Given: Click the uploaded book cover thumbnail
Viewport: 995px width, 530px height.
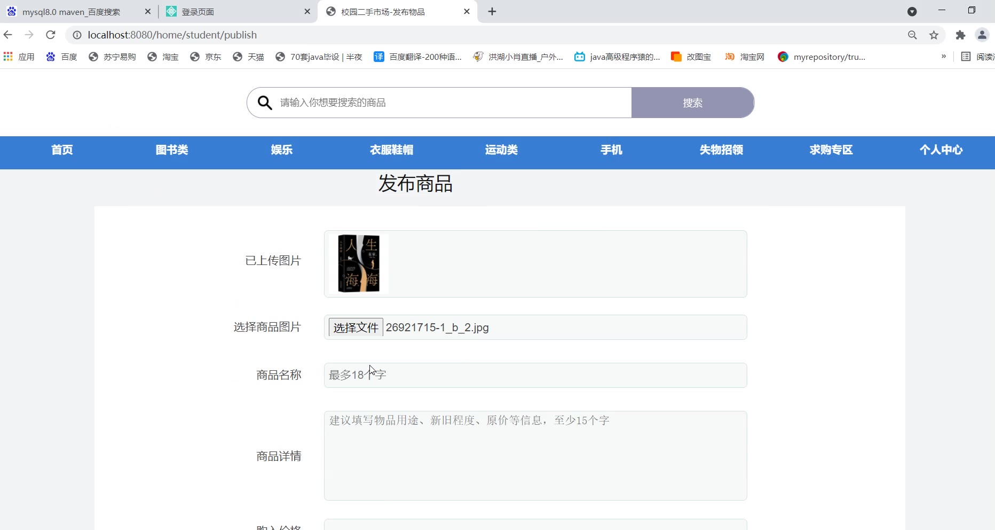Looking at the screenshot, I should pyautogui.click(x=359, y=263).
